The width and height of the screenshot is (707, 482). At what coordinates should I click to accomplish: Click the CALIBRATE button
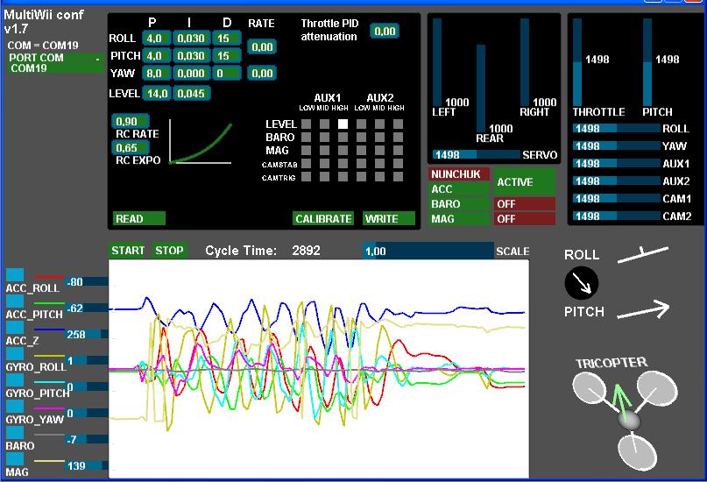[323, 219]
